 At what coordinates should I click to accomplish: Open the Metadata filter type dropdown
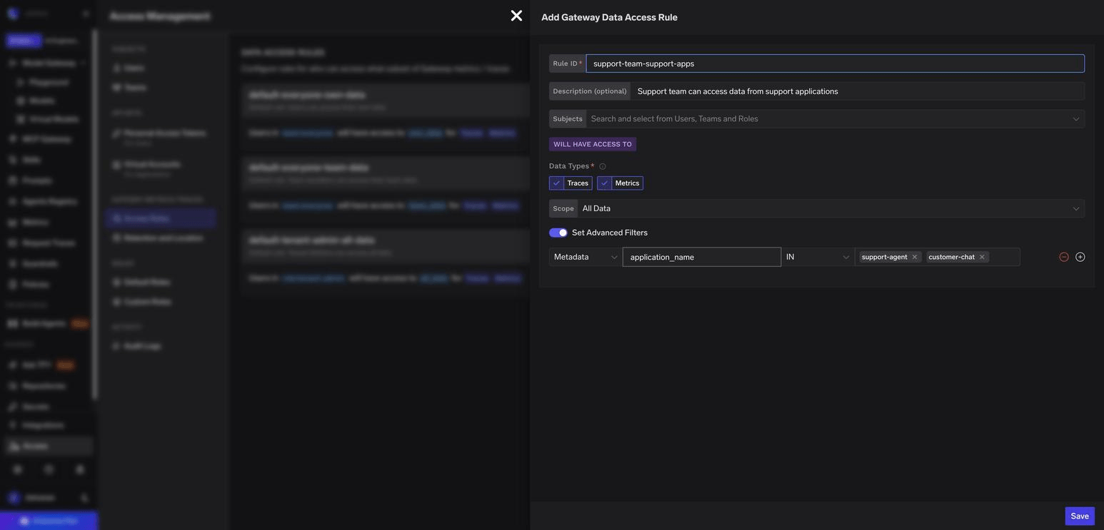[x=586, y=257]
